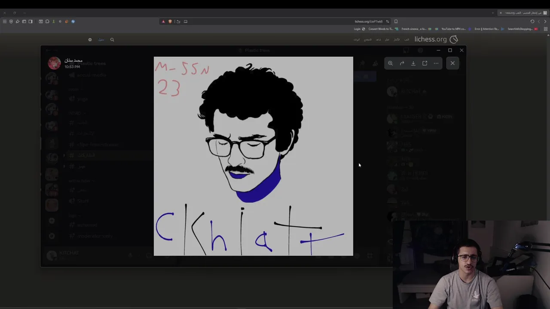Open the more options ellipsis menu
This screenshot has height=309, width=550.
(436, 63)
